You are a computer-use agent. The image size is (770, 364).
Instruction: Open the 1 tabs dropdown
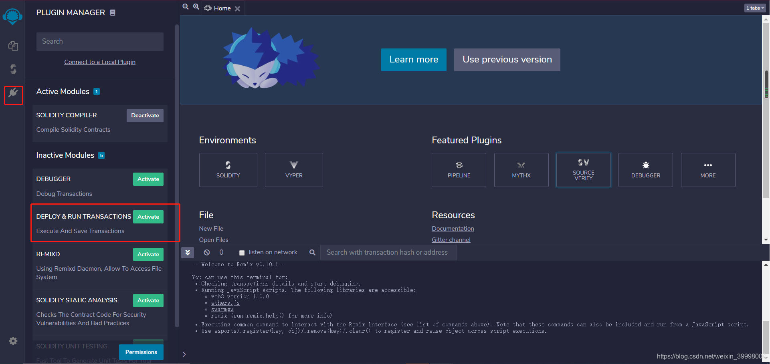tap(755, 8)
